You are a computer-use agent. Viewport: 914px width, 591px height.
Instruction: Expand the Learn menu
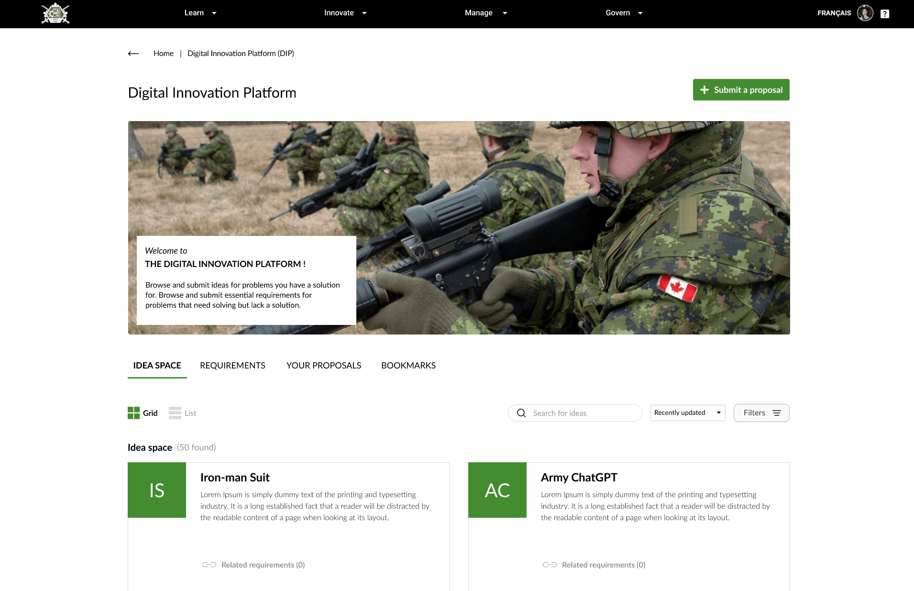[x=200, y=13]
